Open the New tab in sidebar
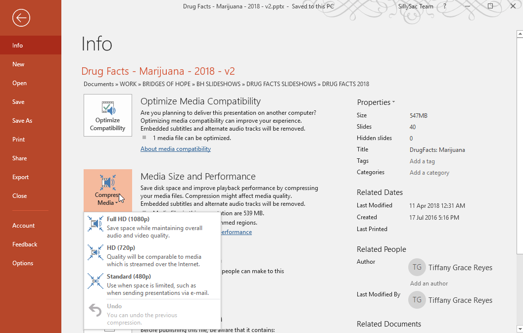The width and height of the screenshot is (523, 333). click(31, 64)
